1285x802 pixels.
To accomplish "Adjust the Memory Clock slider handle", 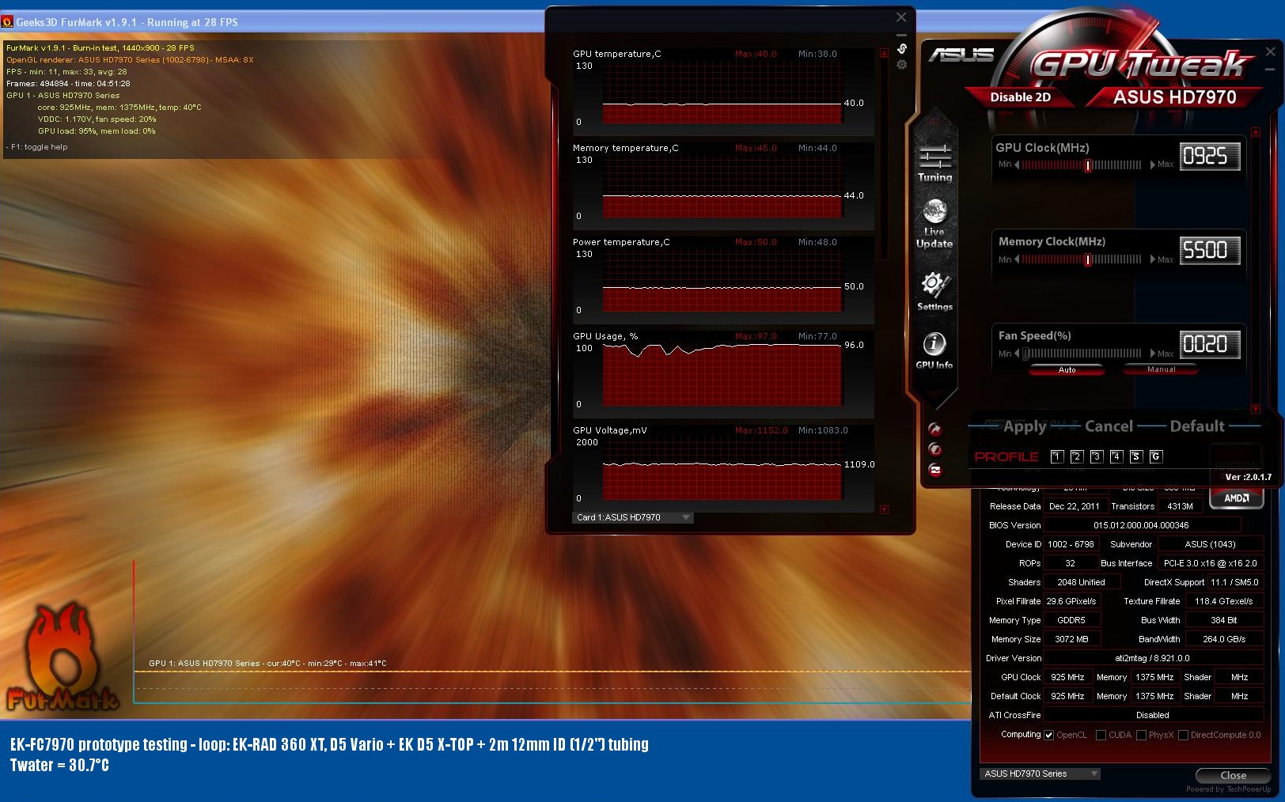I will [1088, 259].
